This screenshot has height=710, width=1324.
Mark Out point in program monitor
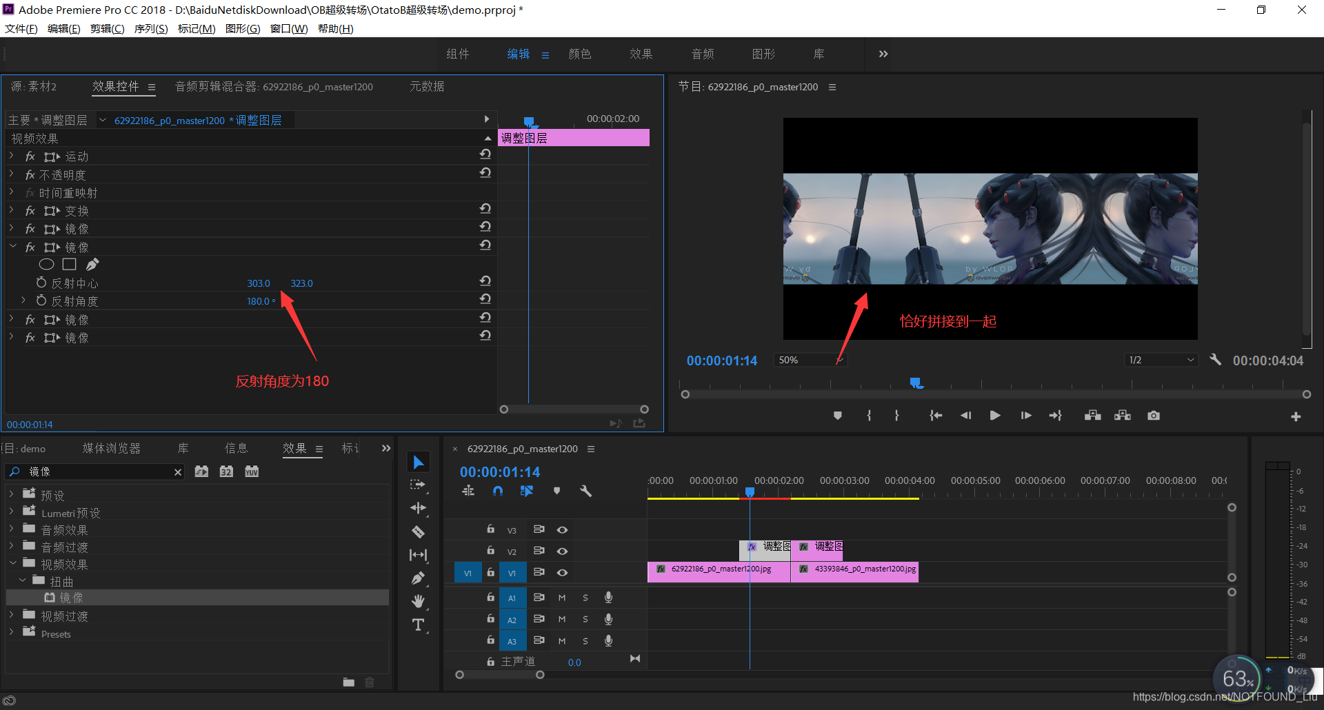click(896, 416)
